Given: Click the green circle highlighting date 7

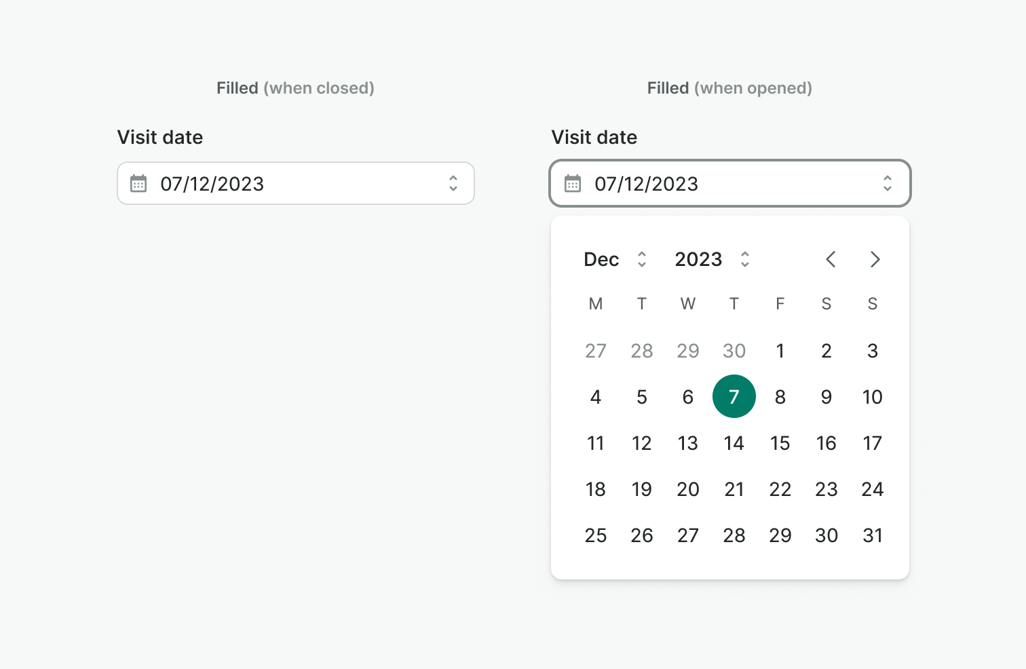Looking at the screenshot, I should 734,396.
